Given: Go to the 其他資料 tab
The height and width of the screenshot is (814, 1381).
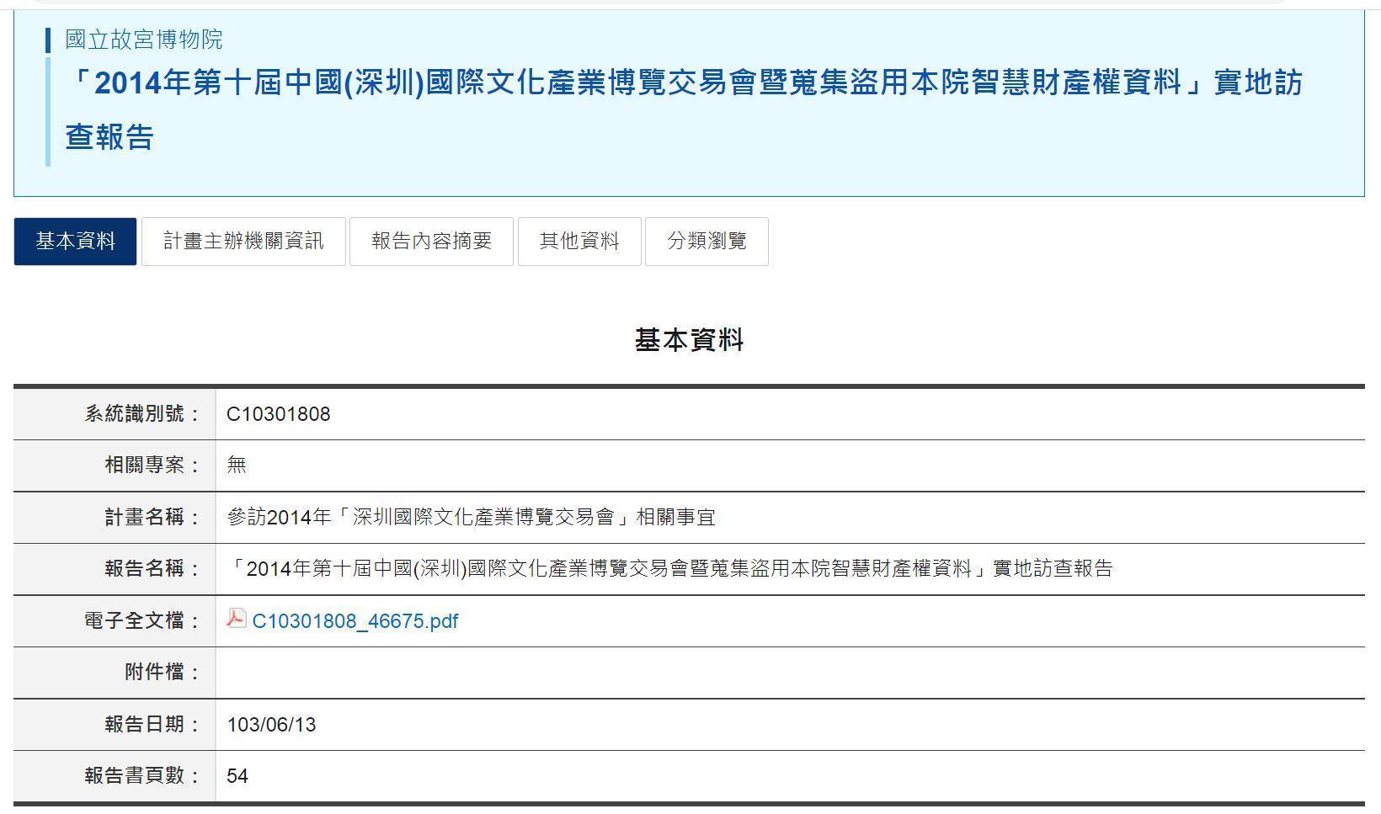Looking at the screenshot, I should pos(579,242).
